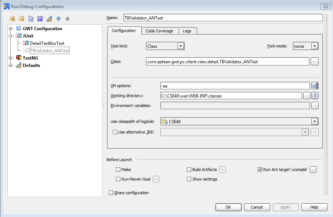Click the Name input field

[x=223, y=18]
